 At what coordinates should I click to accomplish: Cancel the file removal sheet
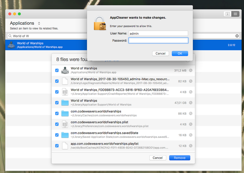click(x=158, y=158)
